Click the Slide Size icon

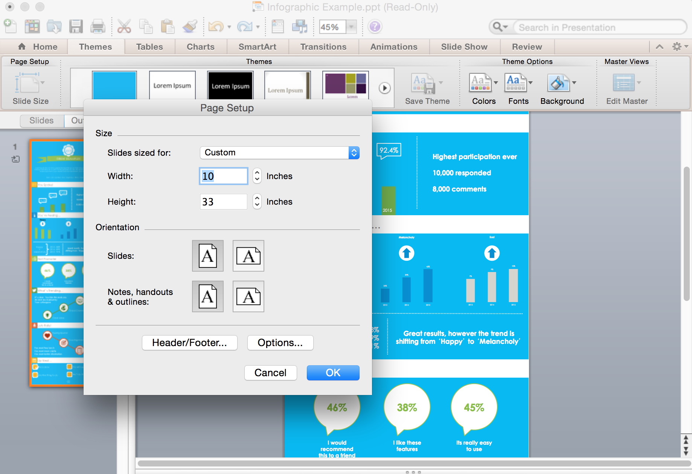(30, 83)
